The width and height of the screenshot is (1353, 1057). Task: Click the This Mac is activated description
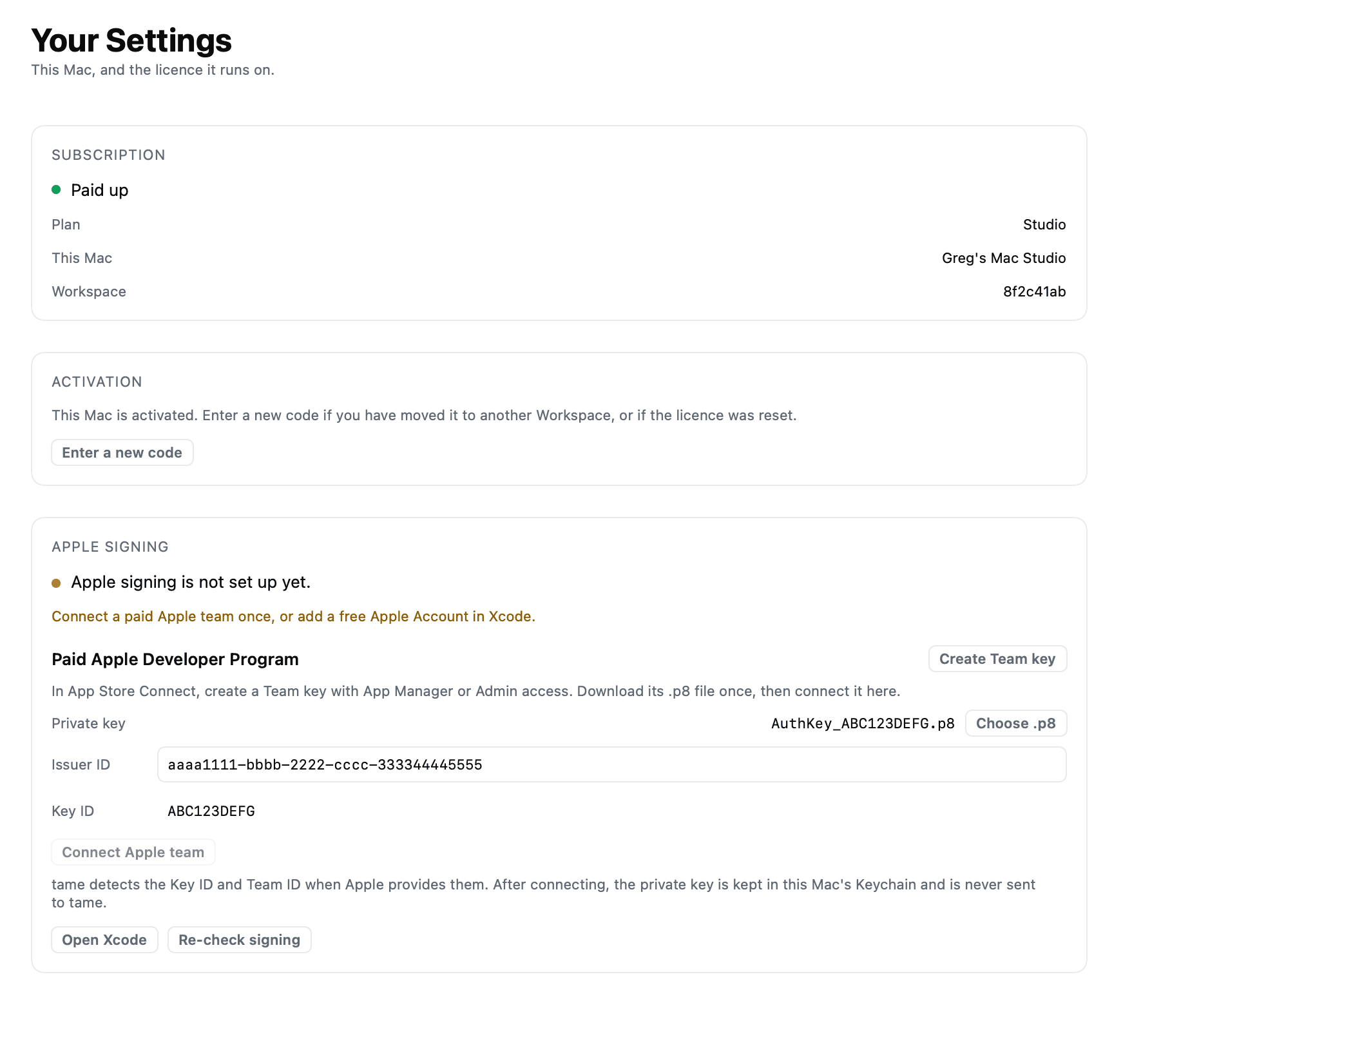424,415
